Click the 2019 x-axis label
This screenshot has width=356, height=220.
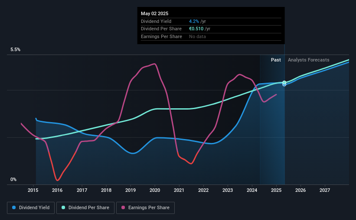131,190
